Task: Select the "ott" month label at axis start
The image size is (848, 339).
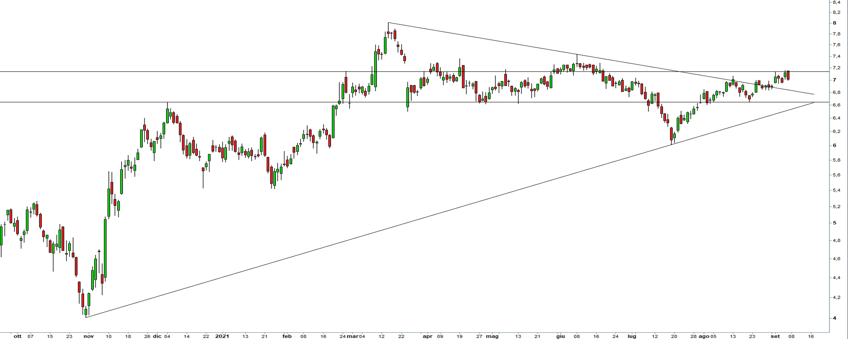Action: point(18,336)
